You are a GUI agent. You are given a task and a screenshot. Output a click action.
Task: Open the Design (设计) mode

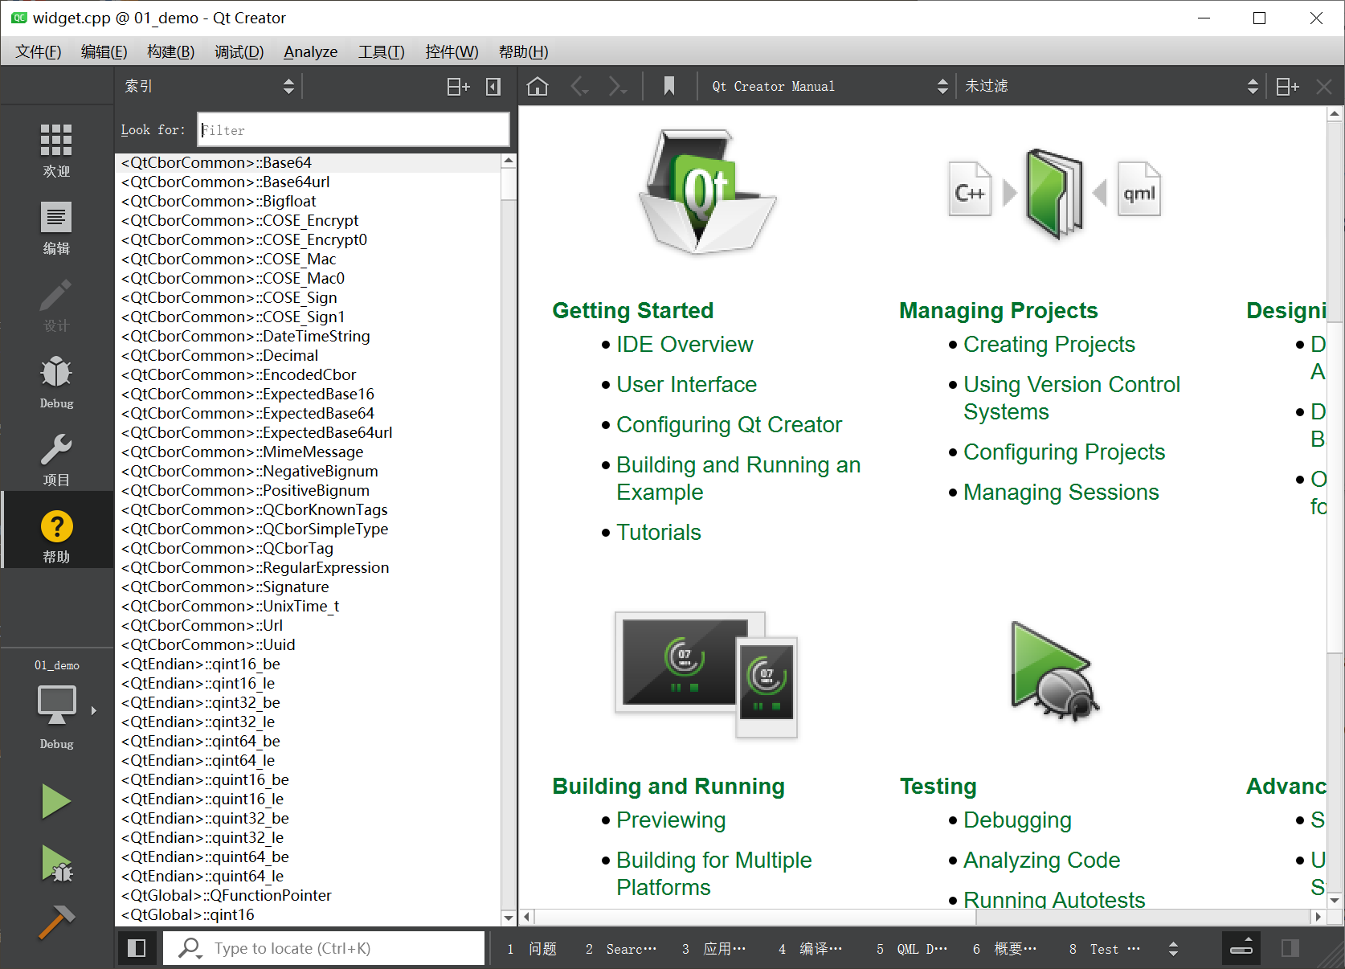point(56,305)
